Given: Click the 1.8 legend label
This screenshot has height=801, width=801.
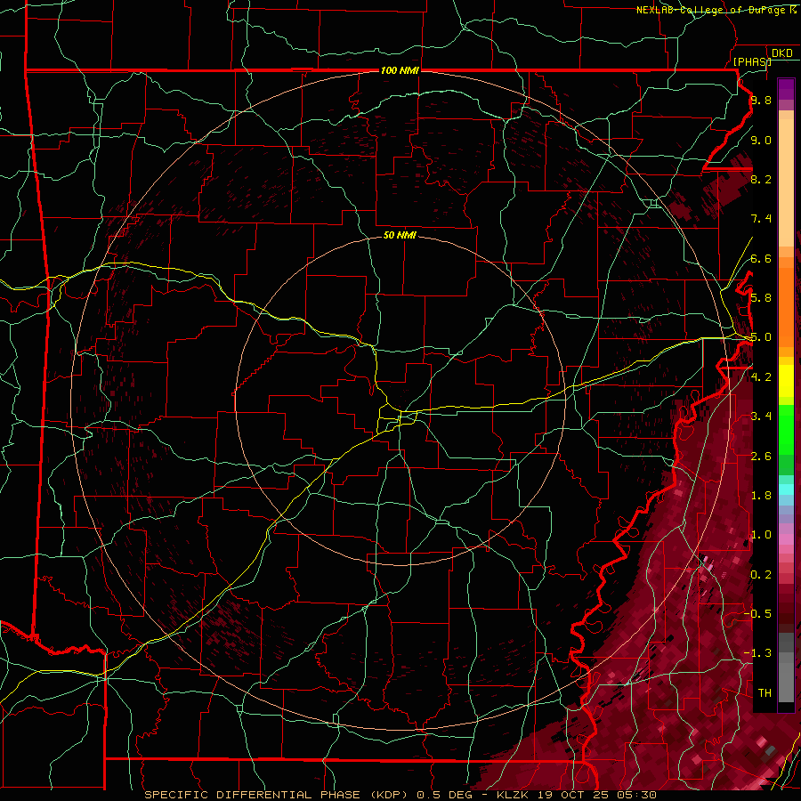Looking at the screenshot, I should (761, 496).
